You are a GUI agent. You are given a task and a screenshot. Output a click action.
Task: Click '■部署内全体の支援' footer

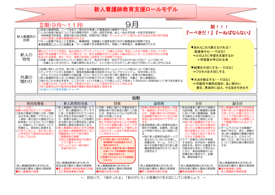pos(108,172)
